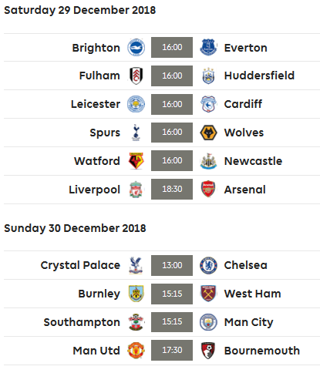Open the Liverpool v Arsenal 18:30 kickoff box
The width and height of the screenshot is (320, 373).
(x=172, y=189)
